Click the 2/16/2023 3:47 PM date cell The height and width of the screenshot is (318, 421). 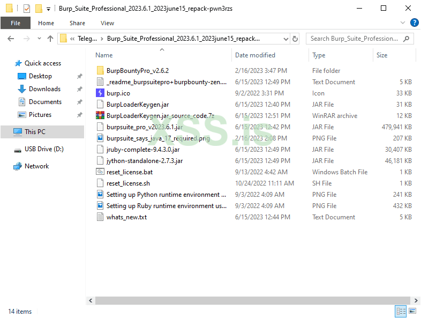tap(261, 71)
